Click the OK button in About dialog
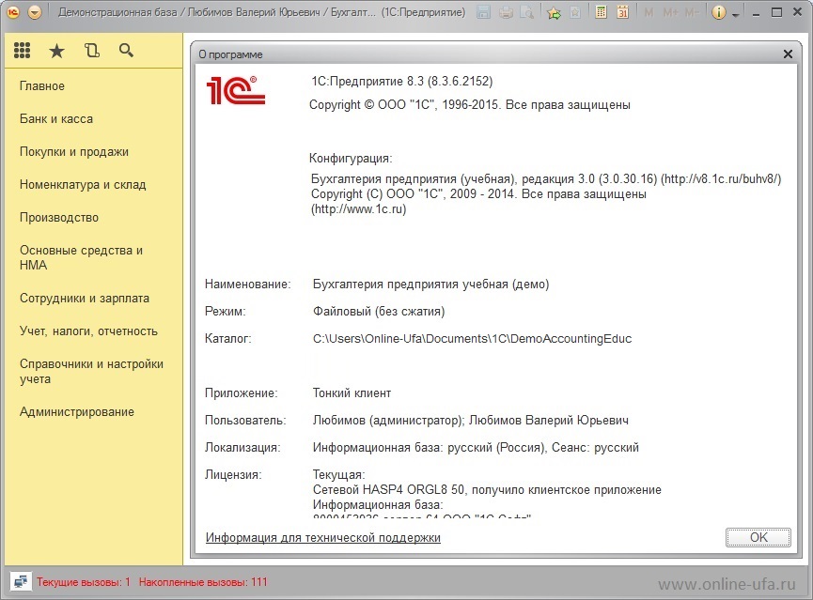813x600 pixels. (758, 537)
